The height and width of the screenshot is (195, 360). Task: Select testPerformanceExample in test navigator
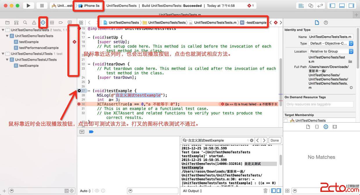coord(39,48)
